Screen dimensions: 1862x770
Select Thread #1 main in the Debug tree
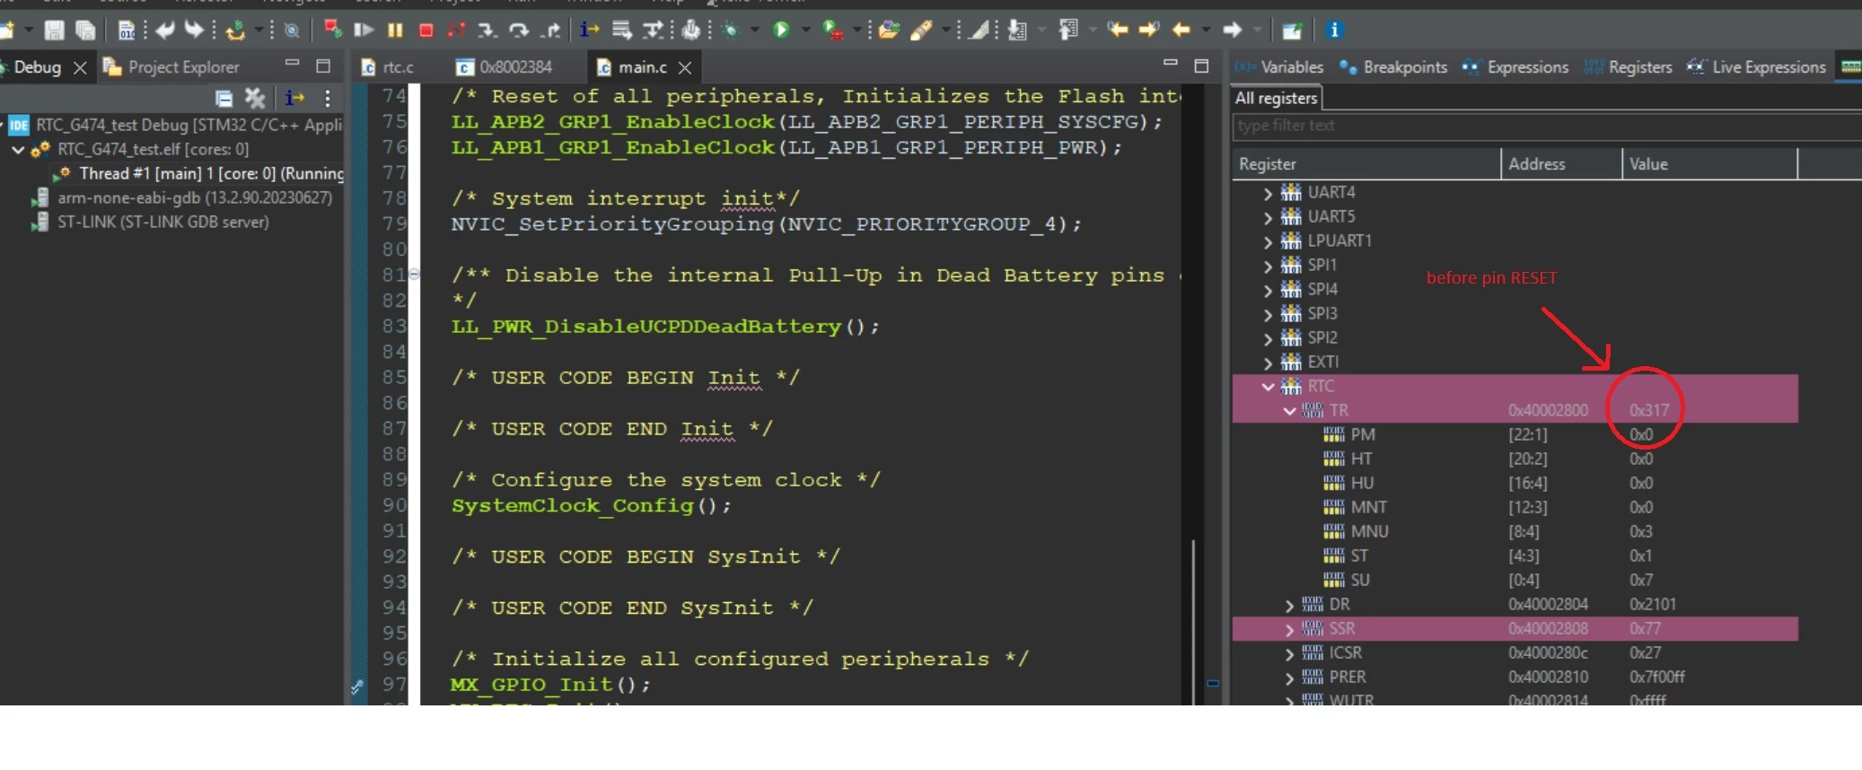pyautogui.click(x=201, y=173)
